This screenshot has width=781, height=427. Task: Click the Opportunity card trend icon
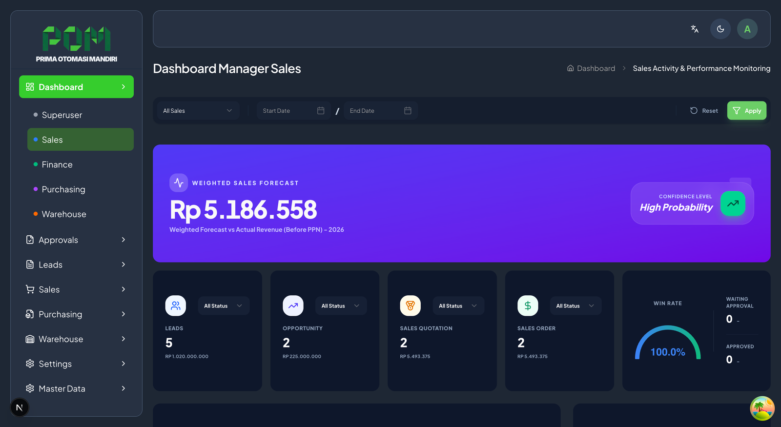tap(293, 305)
